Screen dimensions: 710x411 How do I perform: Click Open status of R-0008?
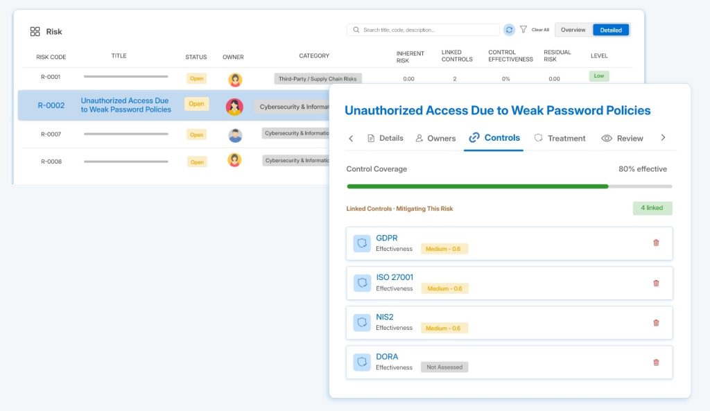(x=197, y=162)
